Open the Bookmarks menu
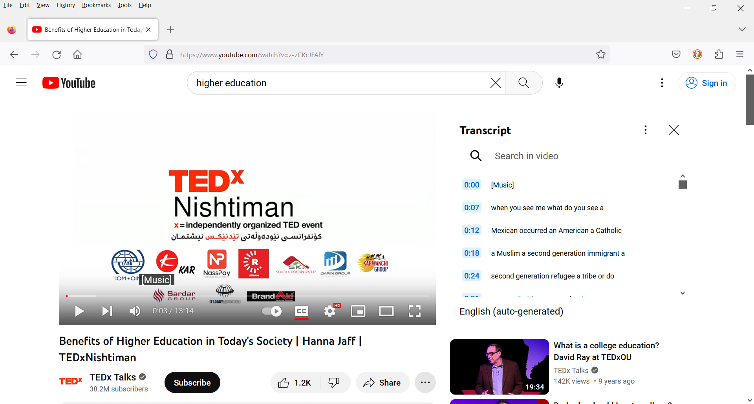Viewport: 754px width, 404px height. tap(96, 5)
